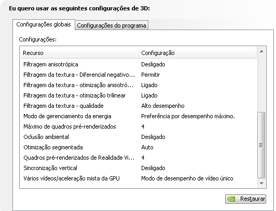Screen dimensions: 276x211
Task: Select the Configurações globais tab
Action: 44,24
